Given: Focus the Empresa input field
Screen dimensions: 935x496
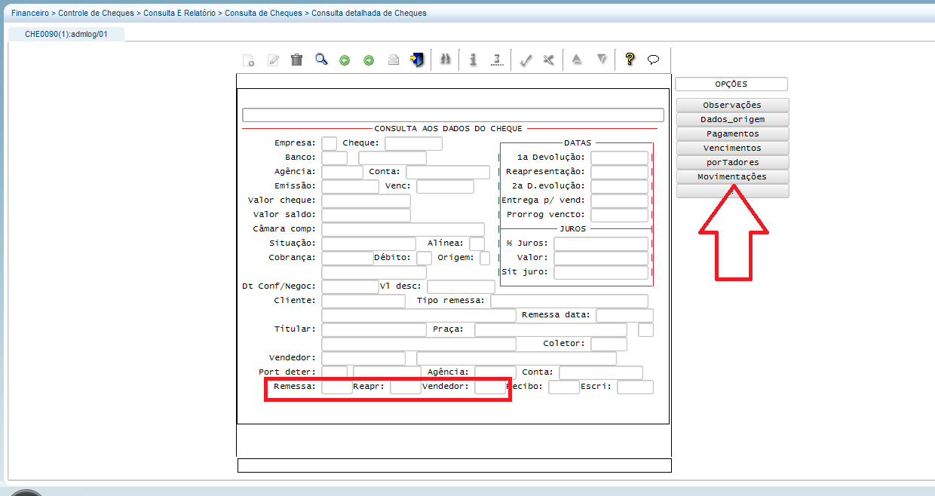Looking at the screenshot, I should [330, 143].
